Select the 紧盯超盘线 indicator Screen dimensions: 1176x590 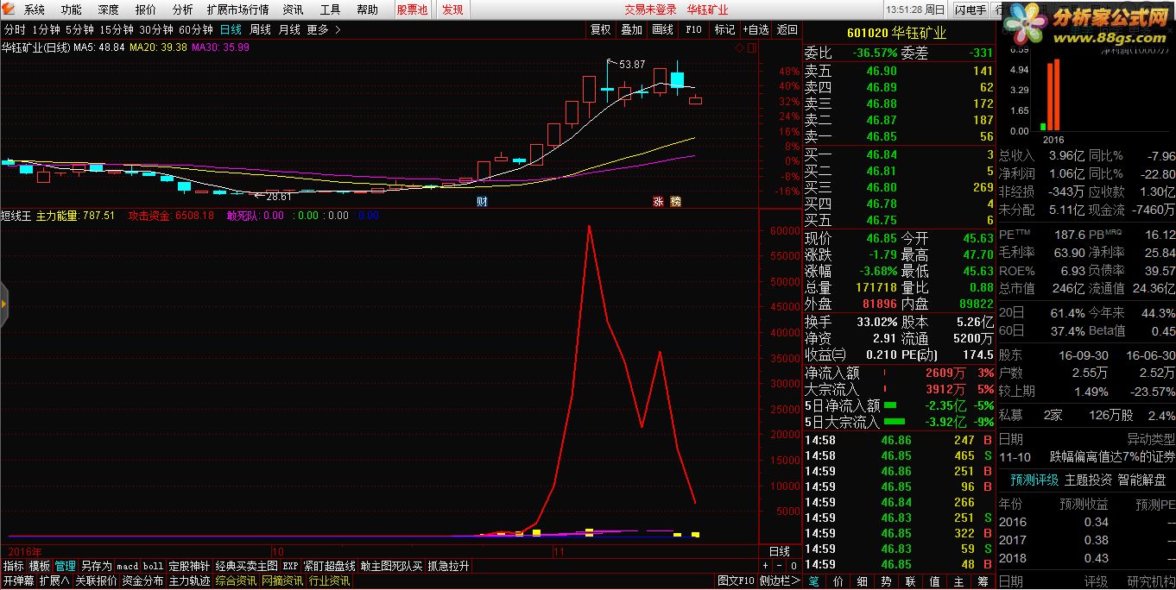(x=329, y=566)
